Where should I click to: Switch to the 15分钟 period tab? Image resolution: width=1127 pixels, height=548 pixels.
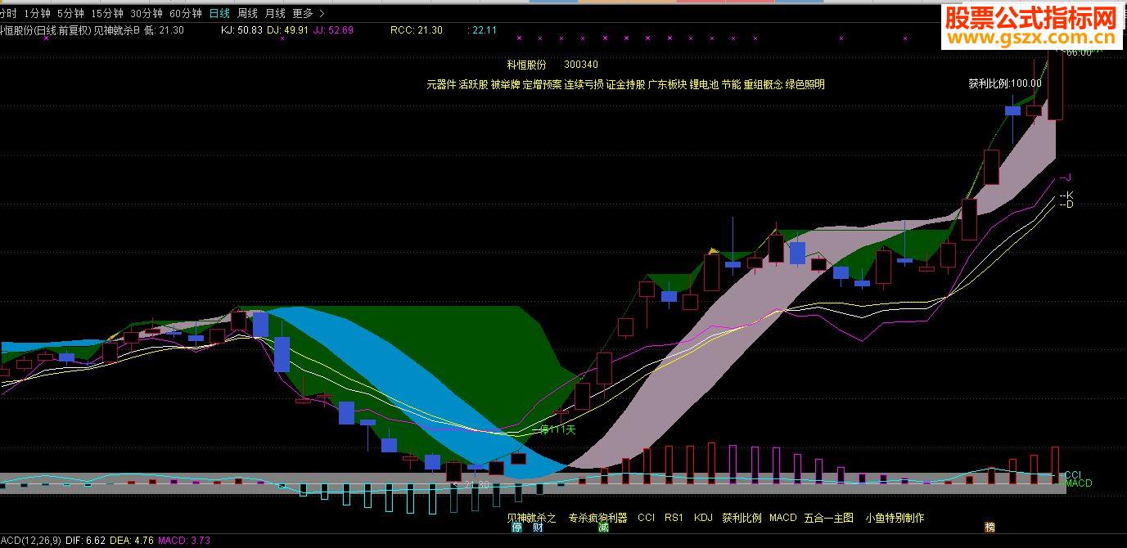coord(107,13)
